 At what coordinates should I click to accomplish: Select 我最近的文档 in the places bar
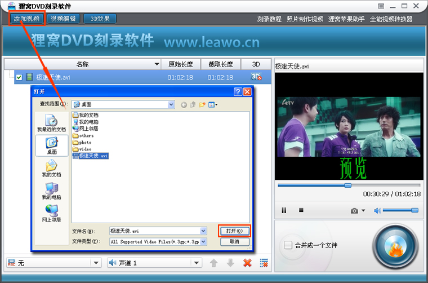click(x=52, y=123)
